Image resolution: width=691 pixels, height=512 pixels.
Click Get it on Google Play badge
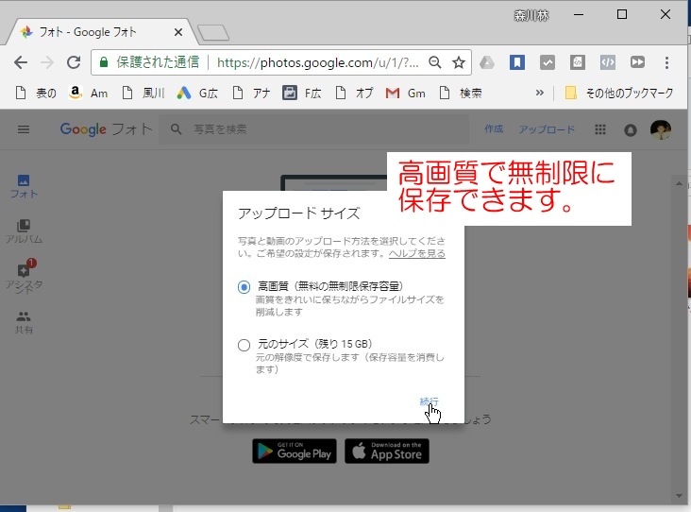[295, 451]
